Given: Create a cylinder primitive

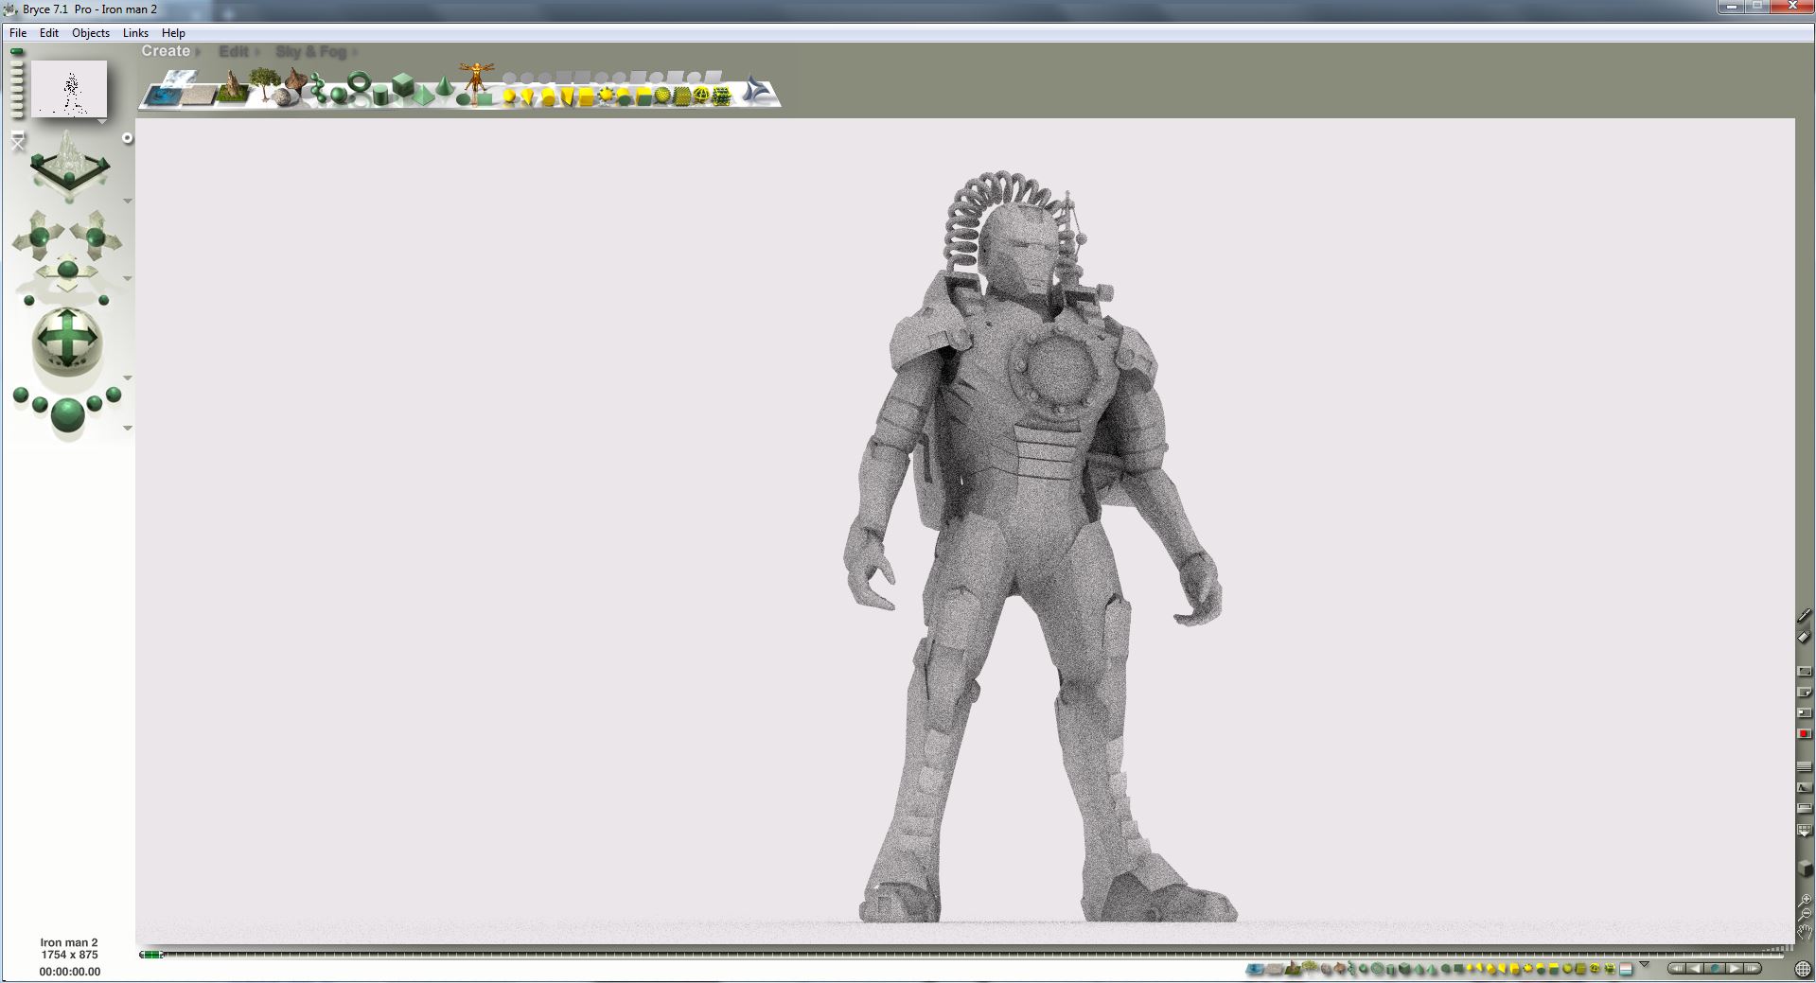Looking at the screenshot, I should point(379,95).
